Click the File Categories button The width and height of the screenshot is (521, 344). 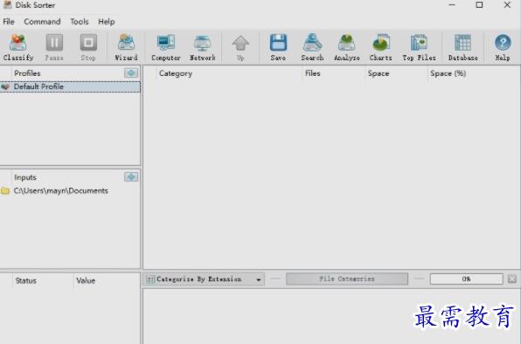coord(347,279)
